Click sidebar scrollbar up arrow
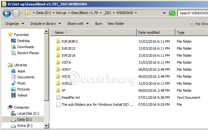This screenshot has height=130, width=208. click(46, 32)
